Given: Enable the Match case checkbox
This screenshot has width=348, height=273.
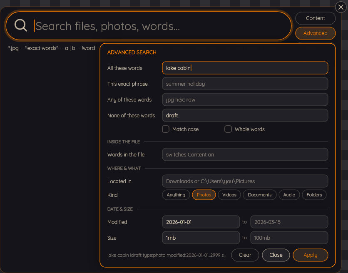Looking at the screenshot, I should pos(166,129).
